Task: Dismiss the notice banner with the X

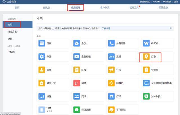Action: point(171,28)
